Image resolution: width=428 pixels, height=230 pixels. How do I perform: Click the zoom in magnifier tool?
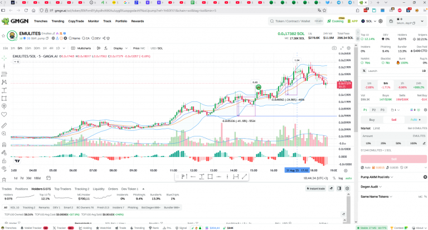[x=4, y=134]
